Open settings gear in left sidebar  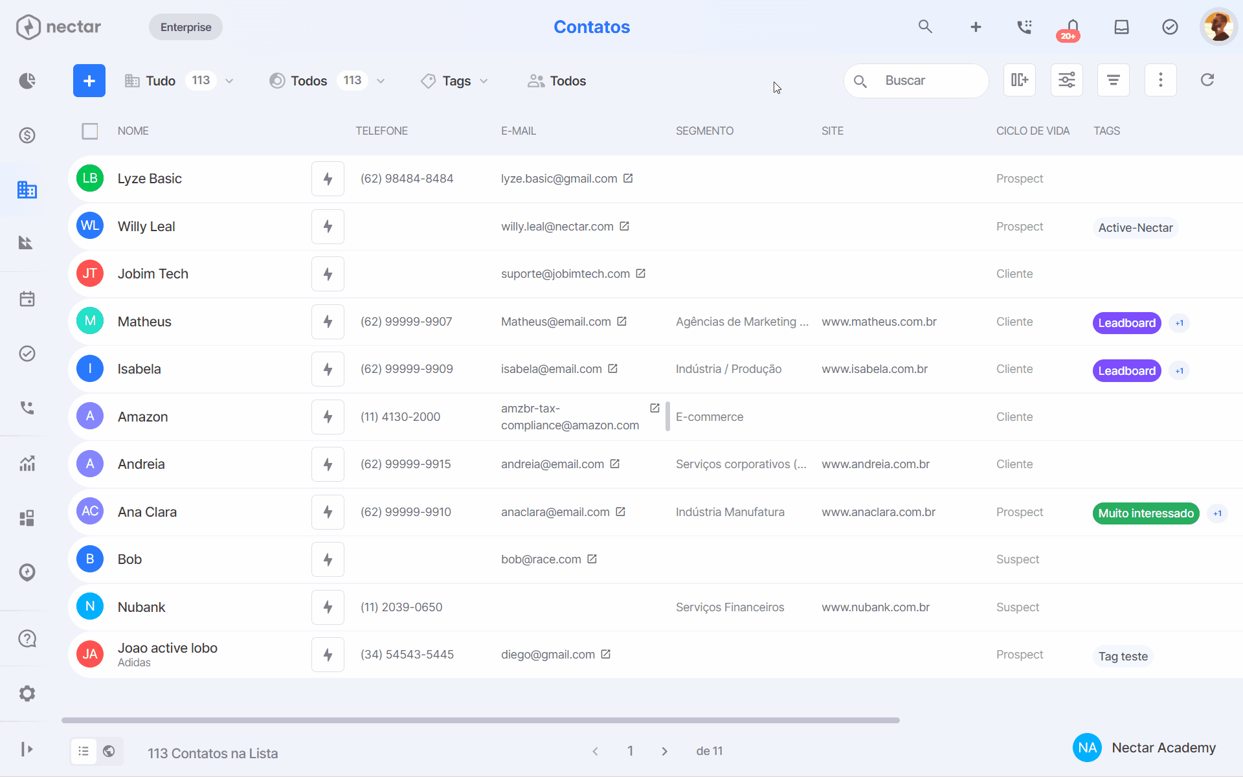[27, 693]
